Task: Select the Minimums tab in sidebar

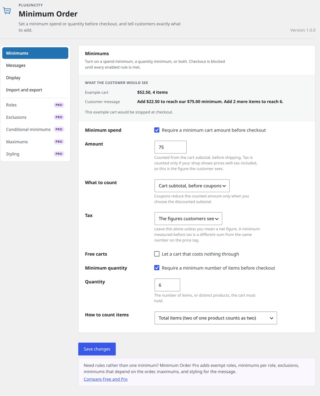Action: (x=35, y=53)
